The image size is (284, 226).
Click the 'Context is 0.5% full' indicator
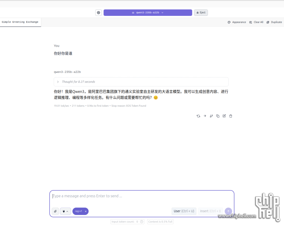coord(160,222)
